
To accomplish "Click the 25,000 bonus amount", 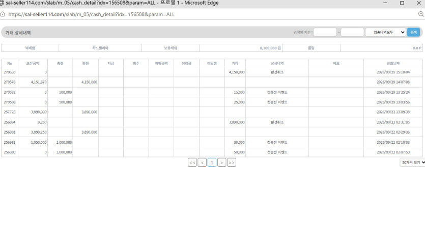I will click(239, 102).
